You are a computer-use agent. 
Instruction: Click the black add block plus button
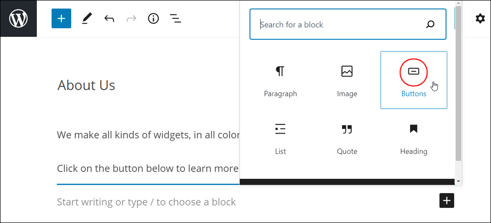click(x=447, y=200)
